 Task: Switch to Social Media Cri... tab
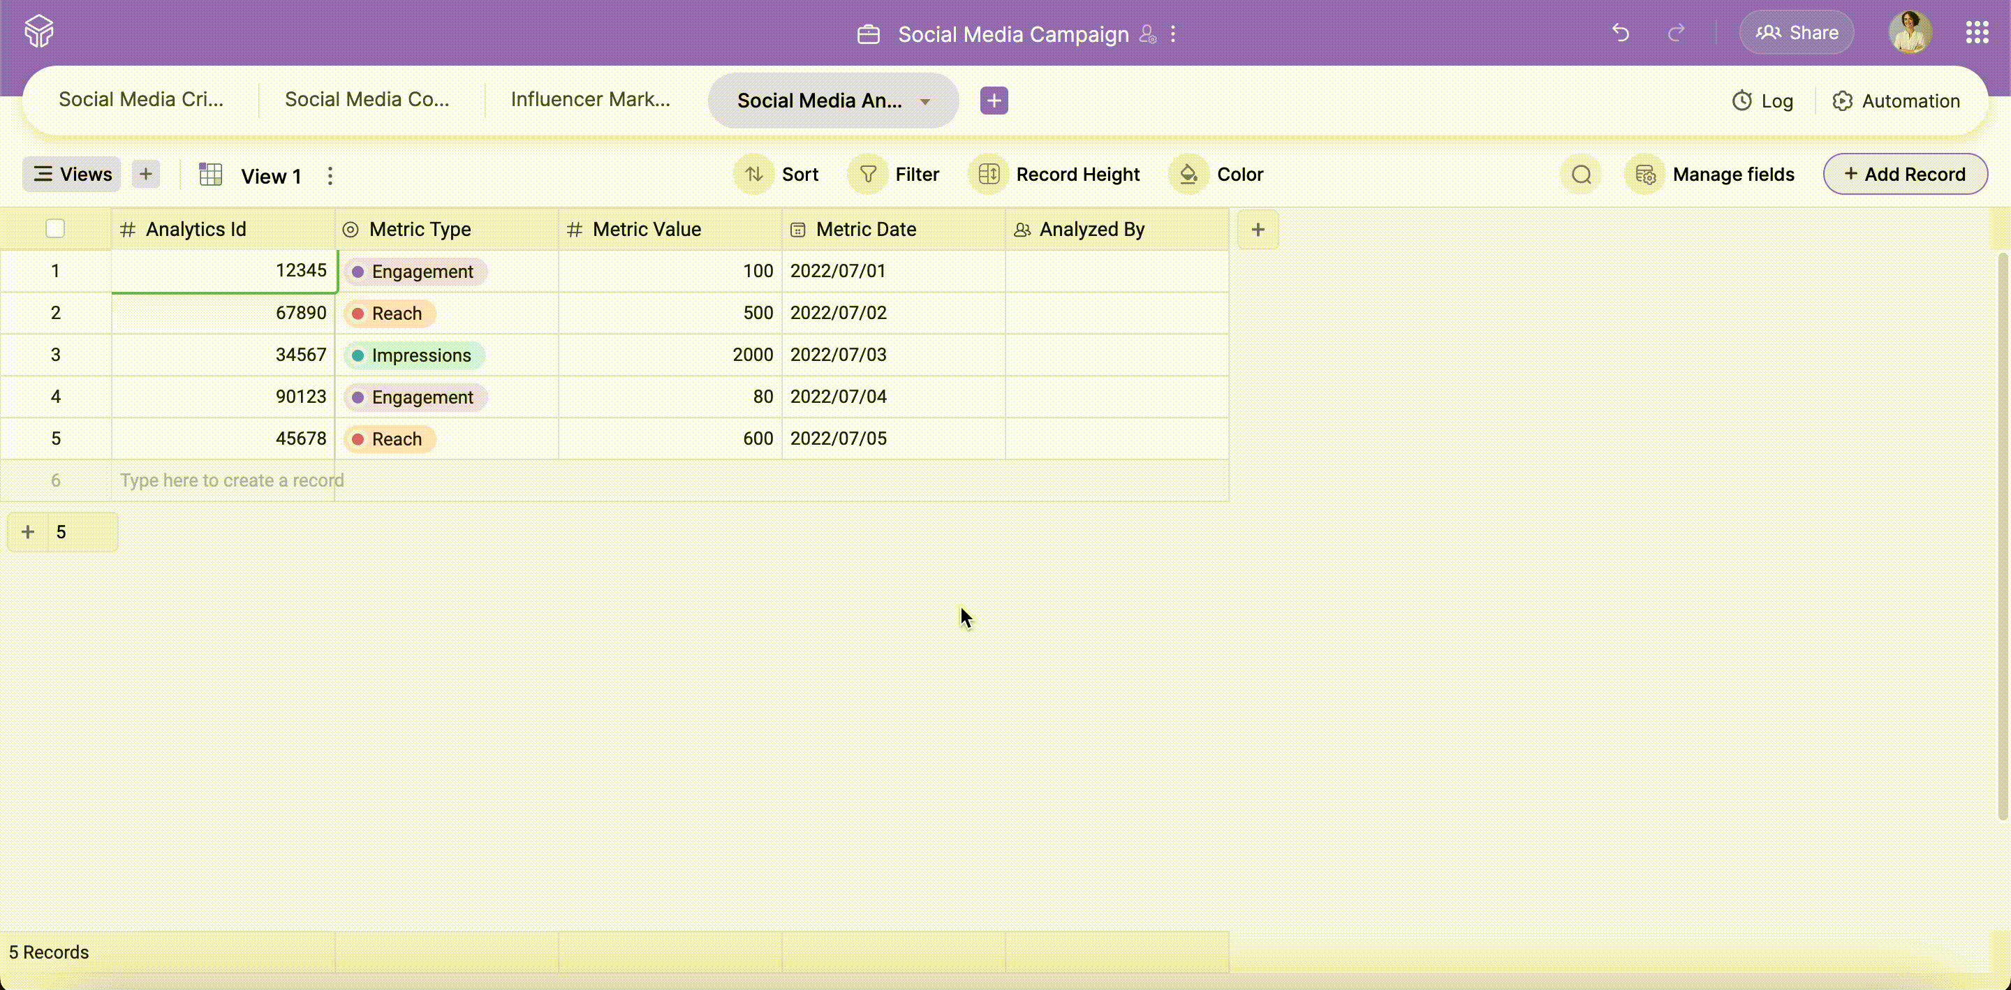141,100
